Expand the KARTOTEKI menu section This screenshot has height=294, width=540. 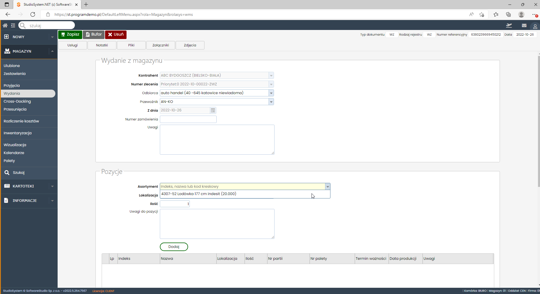click(x=52, y=186)
